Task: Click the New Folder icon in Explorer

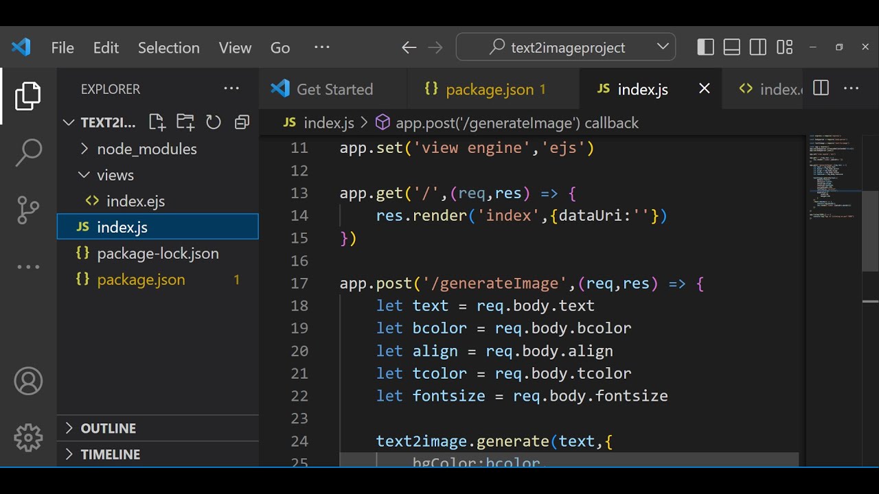Action: [185, 123]
